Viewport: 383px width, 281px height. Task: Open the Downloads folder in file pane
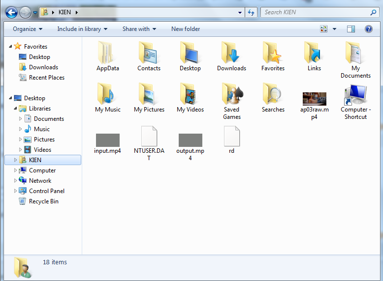(231, 56)
